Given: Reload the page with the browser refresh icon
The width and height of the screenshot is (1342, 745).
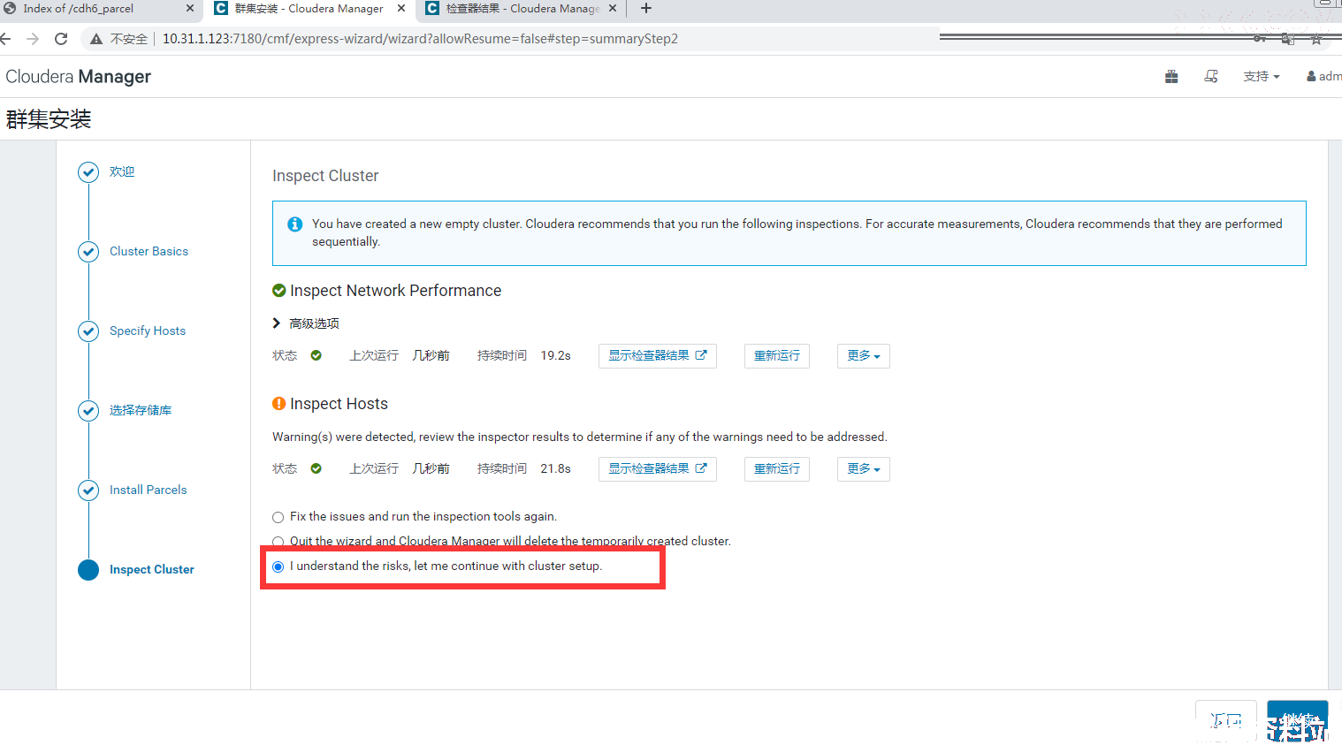Looking at the screenshot, I should 61,39.
